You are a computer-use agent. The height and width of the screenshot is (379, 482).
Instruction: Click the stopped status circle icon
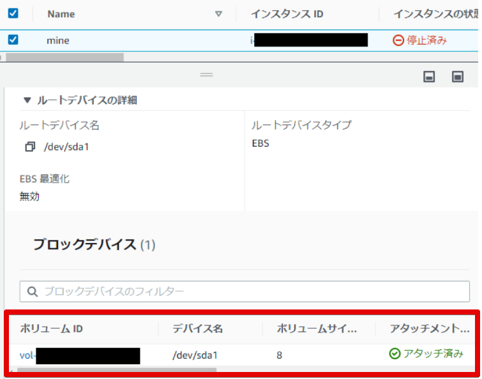398,40
